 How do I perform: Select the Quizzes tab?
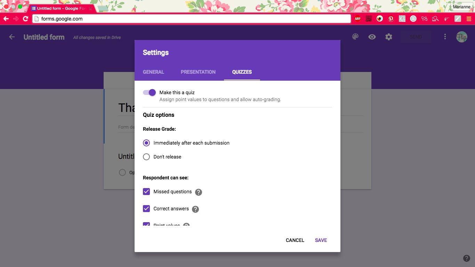[x=242, y=72]
